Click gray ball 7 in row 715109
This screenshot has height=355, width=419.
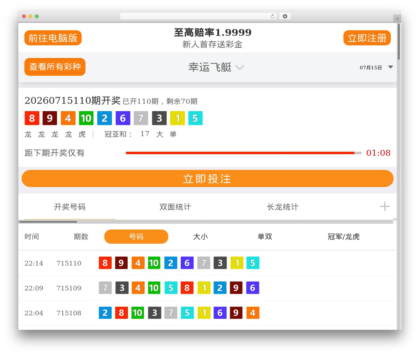(105, 288)
